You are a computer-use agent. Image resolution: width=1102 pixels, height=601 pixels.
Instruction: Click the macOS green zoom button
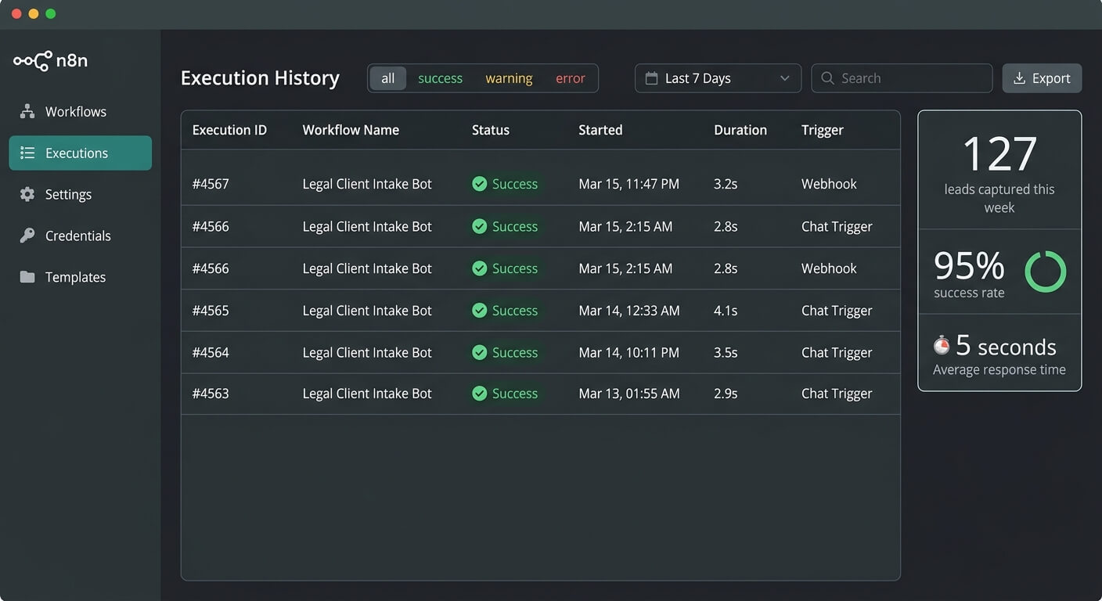[51, 14]
